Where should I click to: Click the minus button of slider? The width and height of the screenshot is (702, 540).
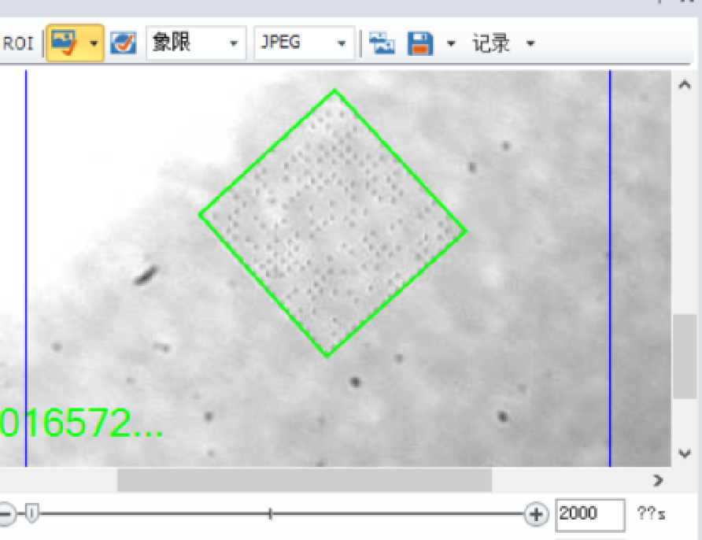coord(6,513)
